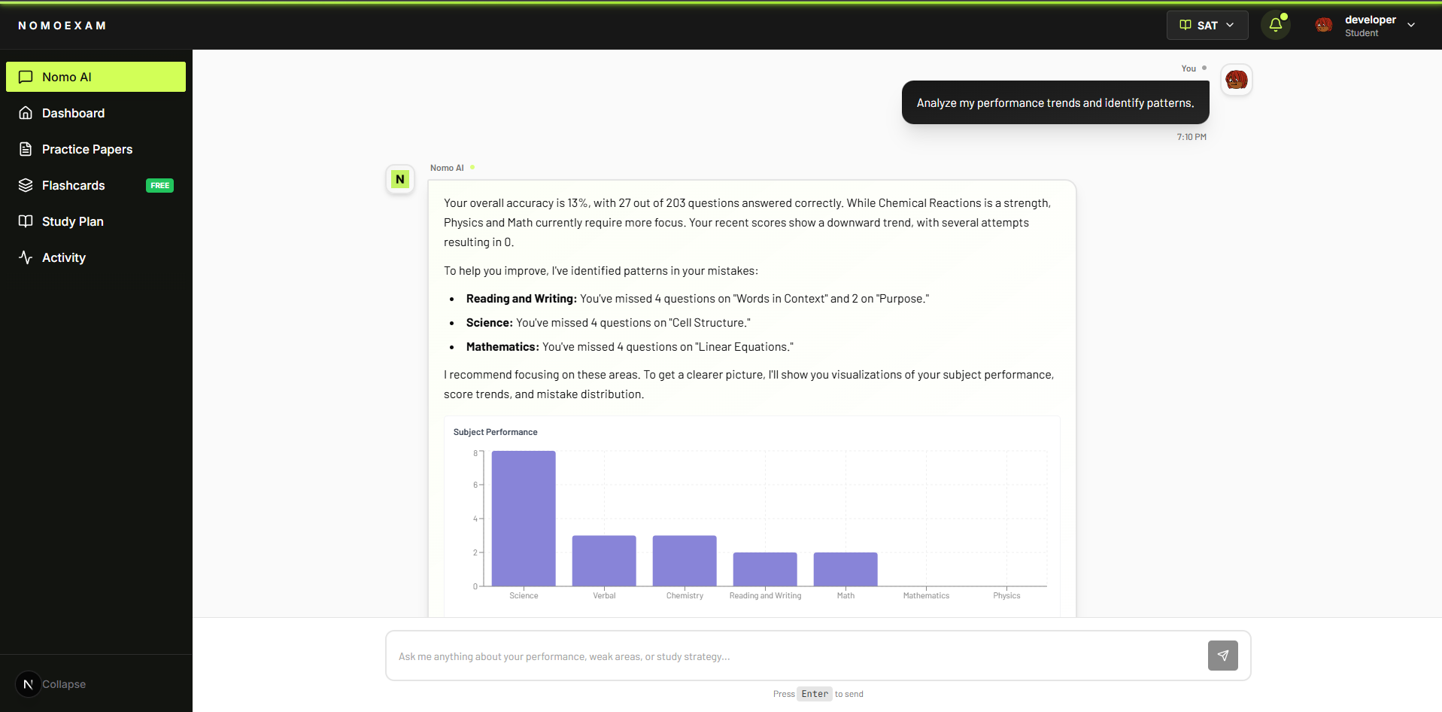The image size is (1442, 712).
Task: Click bold 'Science:' bullet text
Action: [x=490, y=323]
